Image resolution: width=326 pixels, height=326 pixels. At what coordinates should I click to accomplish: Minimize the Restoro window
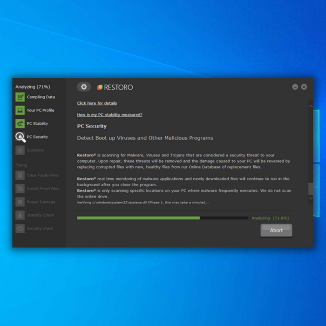tap(295, 87)
